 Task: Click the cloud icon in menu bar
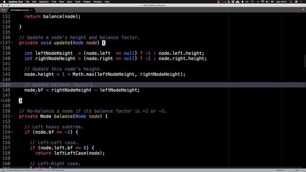238,2
